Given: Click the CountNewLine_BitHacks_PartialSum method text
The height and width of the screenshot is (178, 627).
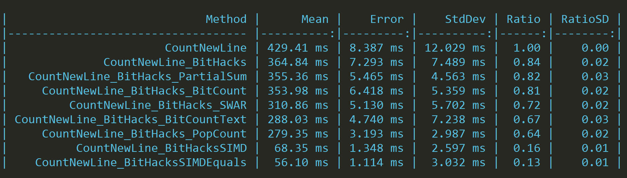Looking at the screenshot, I should point(137,76).
